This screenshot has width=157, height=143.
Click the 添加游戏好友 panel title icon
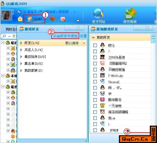tap(93, 29)
